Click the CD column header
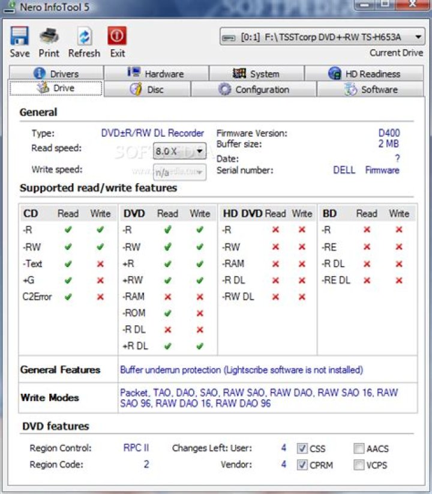The width and height of the screenshot is (432, 494). (31, 213)
